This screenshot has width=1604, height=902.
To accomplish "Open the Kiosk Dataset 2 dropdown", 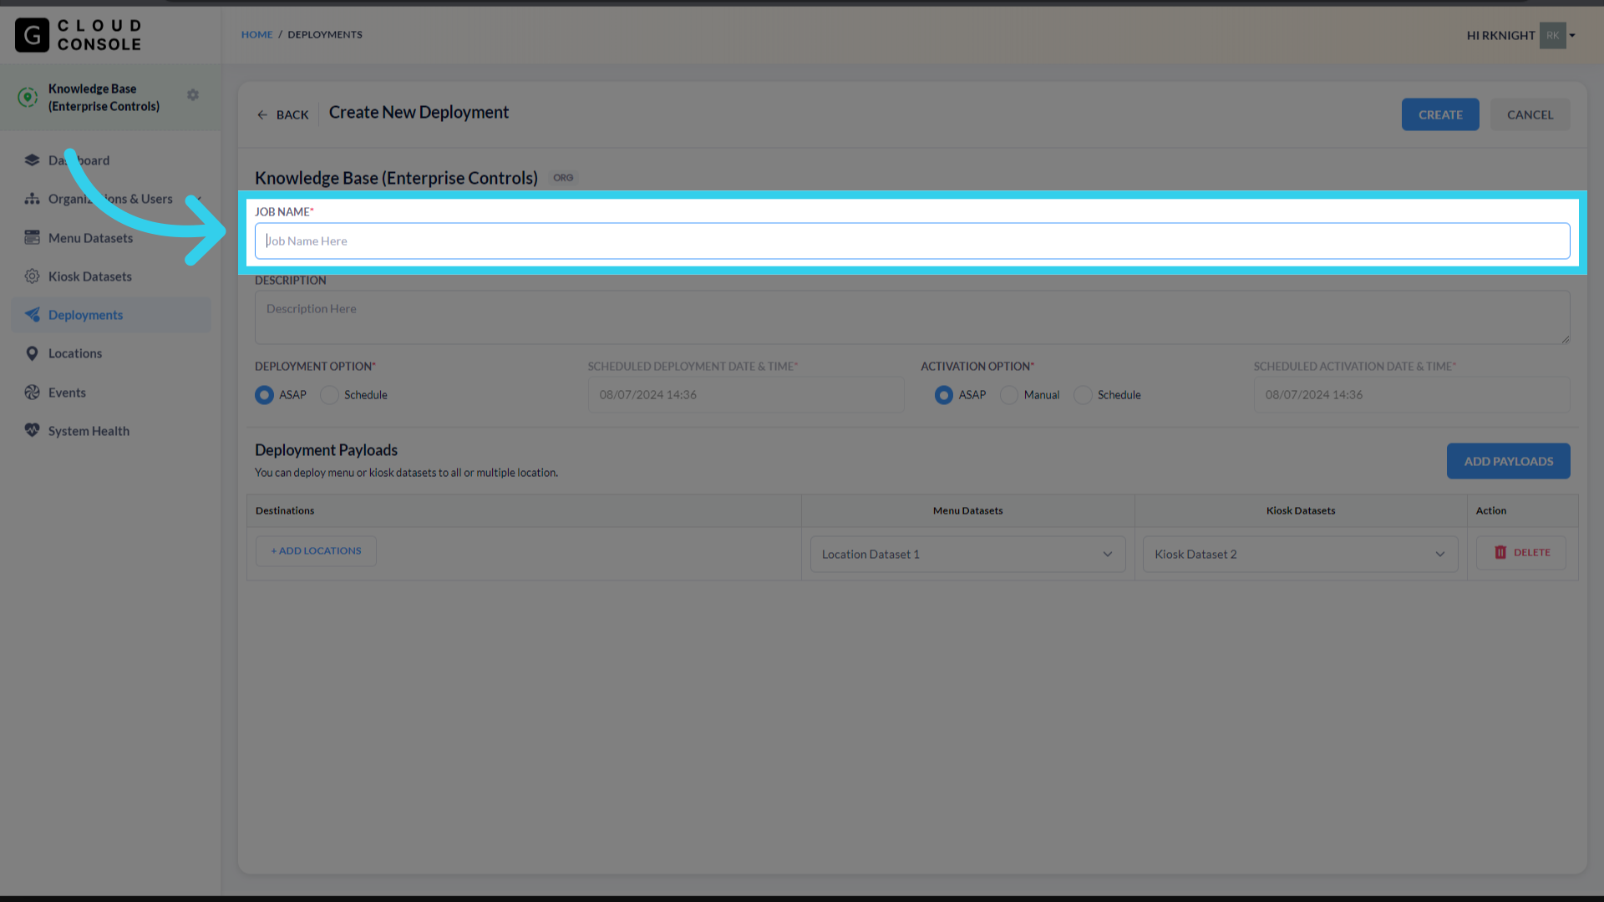I will click(1300, 555).
